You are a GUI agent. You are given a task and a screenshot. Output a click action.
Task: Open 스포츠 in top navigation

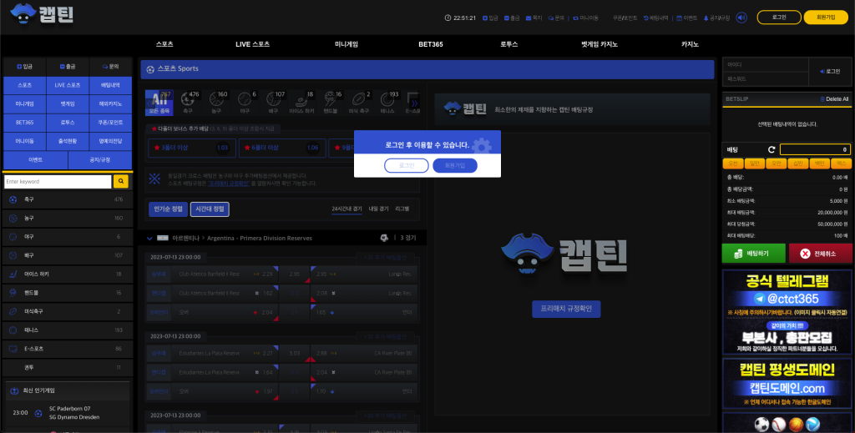click(x=164, y=44)
